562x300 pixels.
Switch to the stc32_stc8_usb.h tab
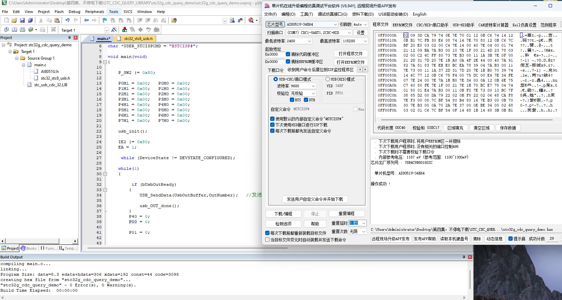pos(138,39)
